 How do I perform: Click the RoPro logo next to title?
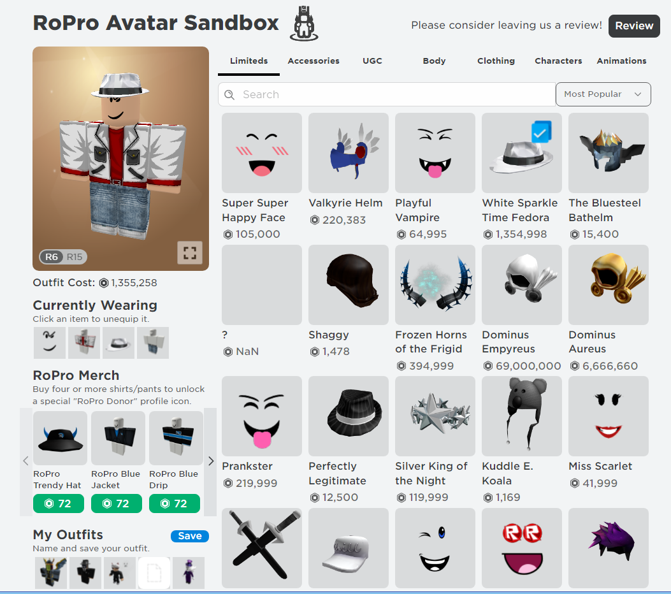tap(304, 24)
